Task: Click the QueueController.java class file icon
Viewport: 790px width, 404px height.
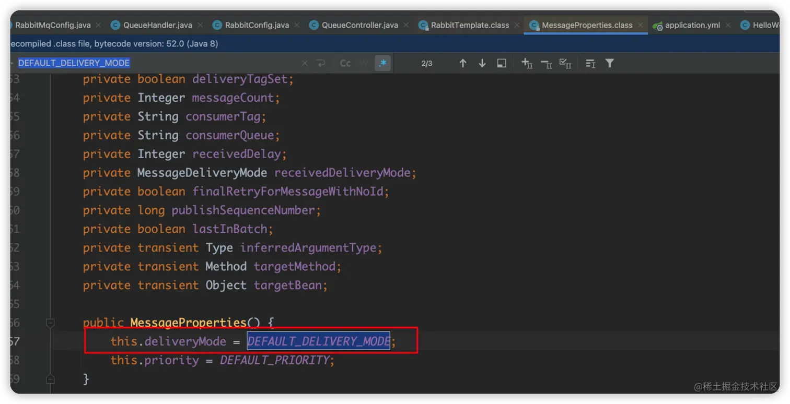Action: pos(313,25)
